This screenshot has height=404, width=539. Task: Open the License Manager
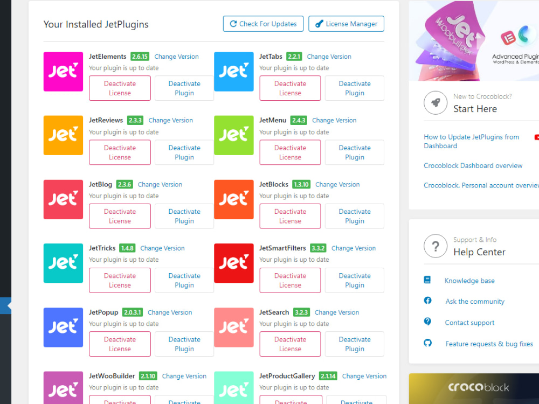346,24
